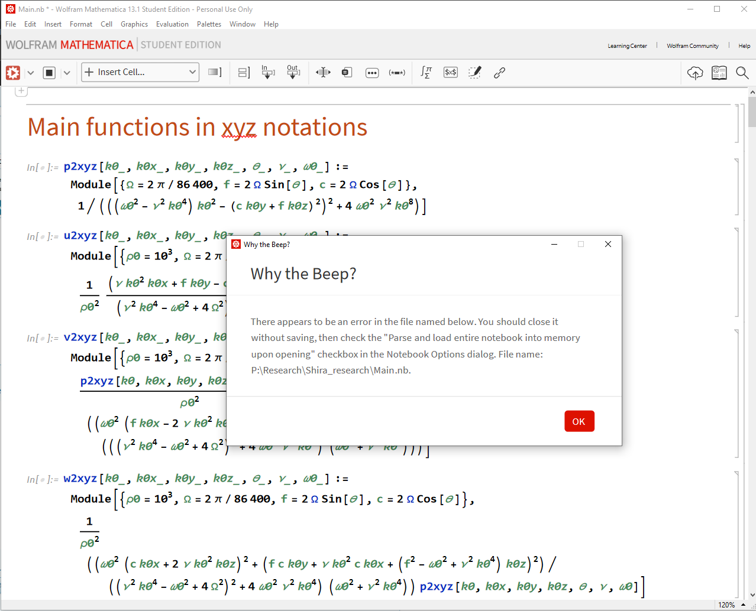The height and width of the screenshot is (611, 756).
Task: Click the hyperlink chain icon
Action: coord(499,72)
